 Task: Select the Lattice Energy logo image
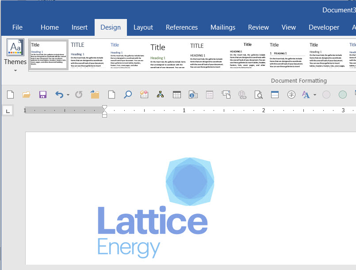[156, 208]
